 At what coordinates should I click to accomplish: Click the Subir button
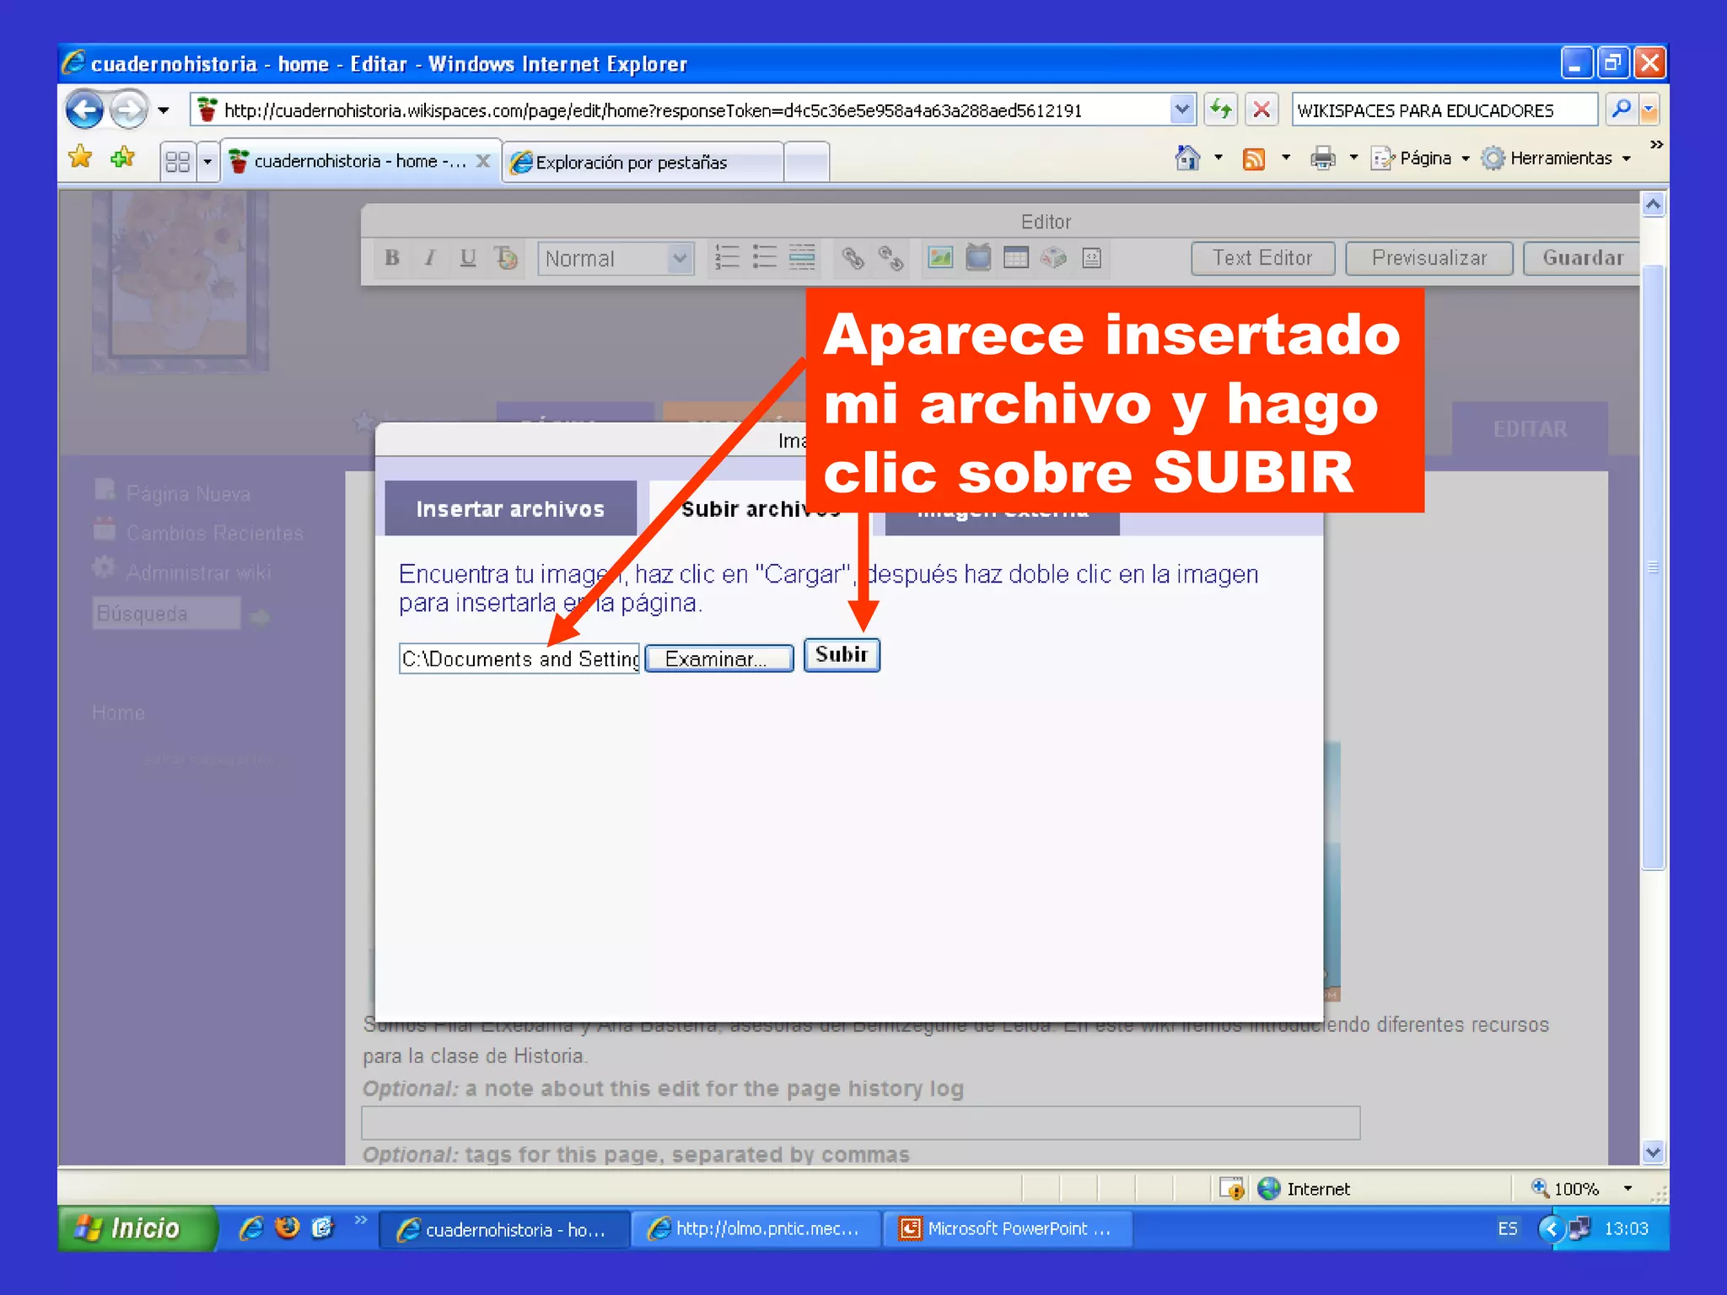[x=842, y=655]
